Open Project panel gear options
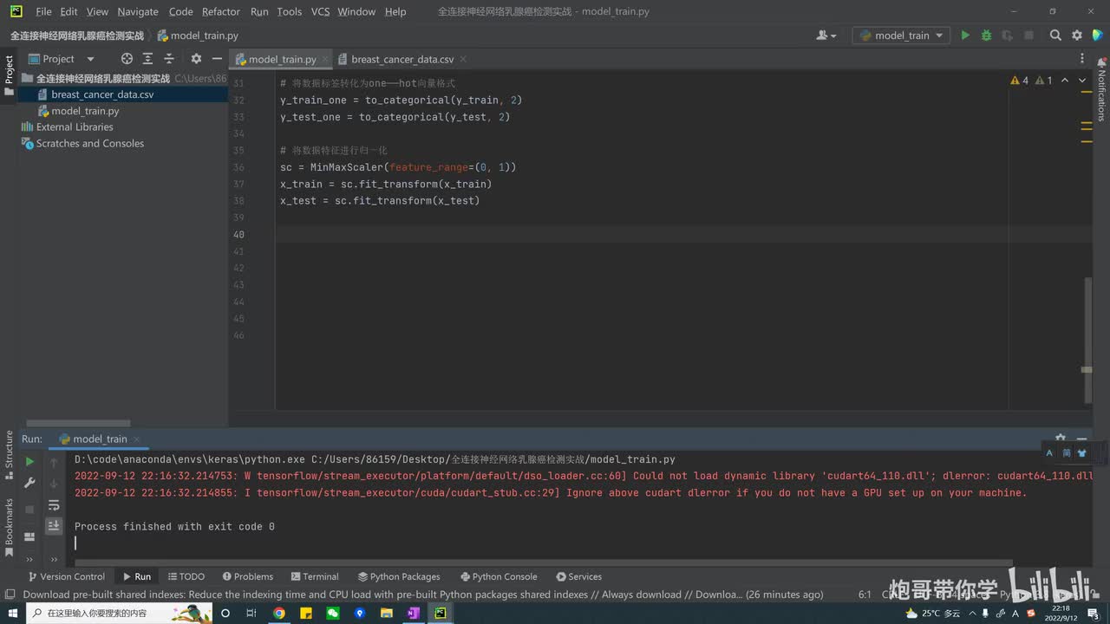 pos(196,59)
